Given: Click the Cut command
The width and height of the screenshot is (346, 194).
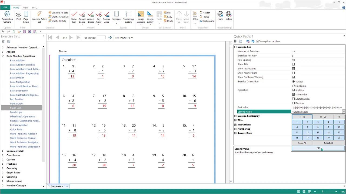Looking at the screenshot, I should tap(167, 13).
